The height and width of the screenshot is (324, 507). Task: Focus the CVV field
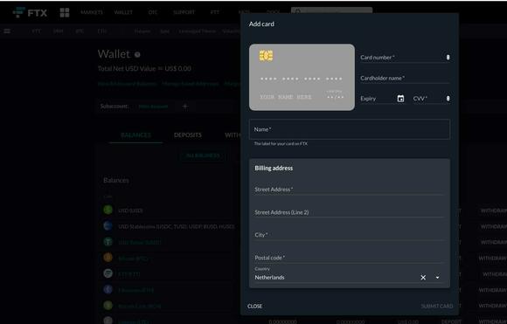431,99
